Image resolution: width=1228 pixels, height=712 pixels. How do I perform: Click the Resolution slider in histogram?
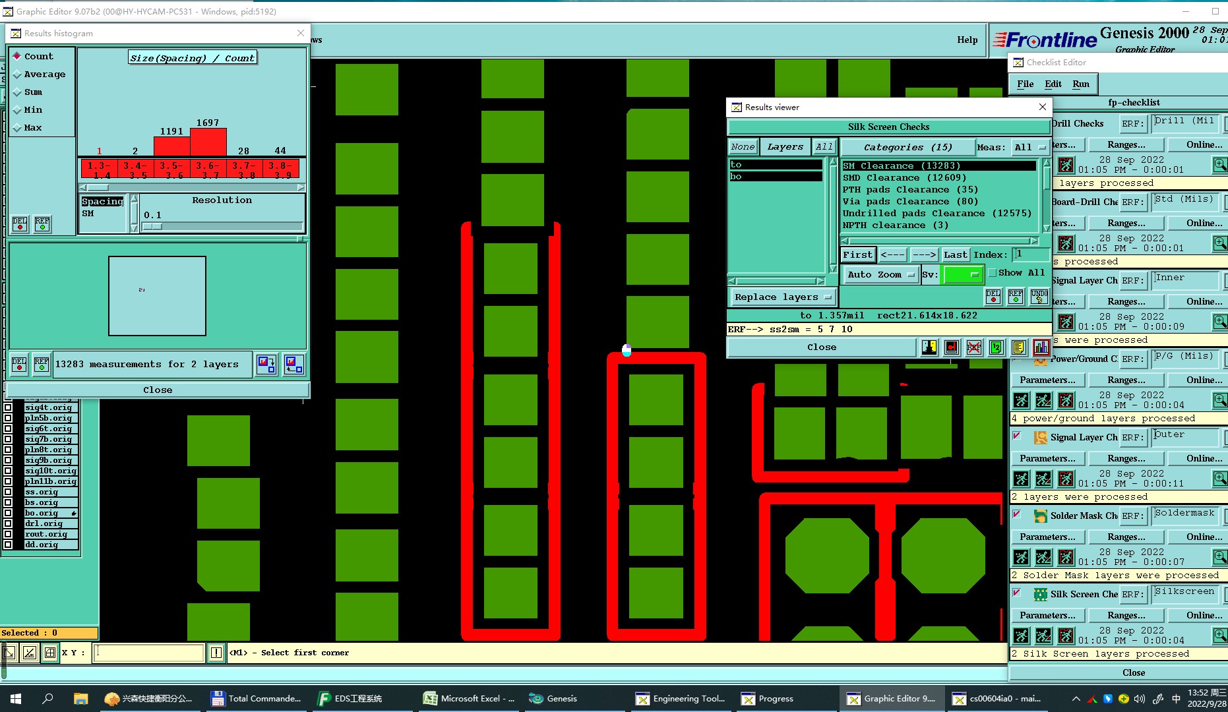(x=222, y=226)
